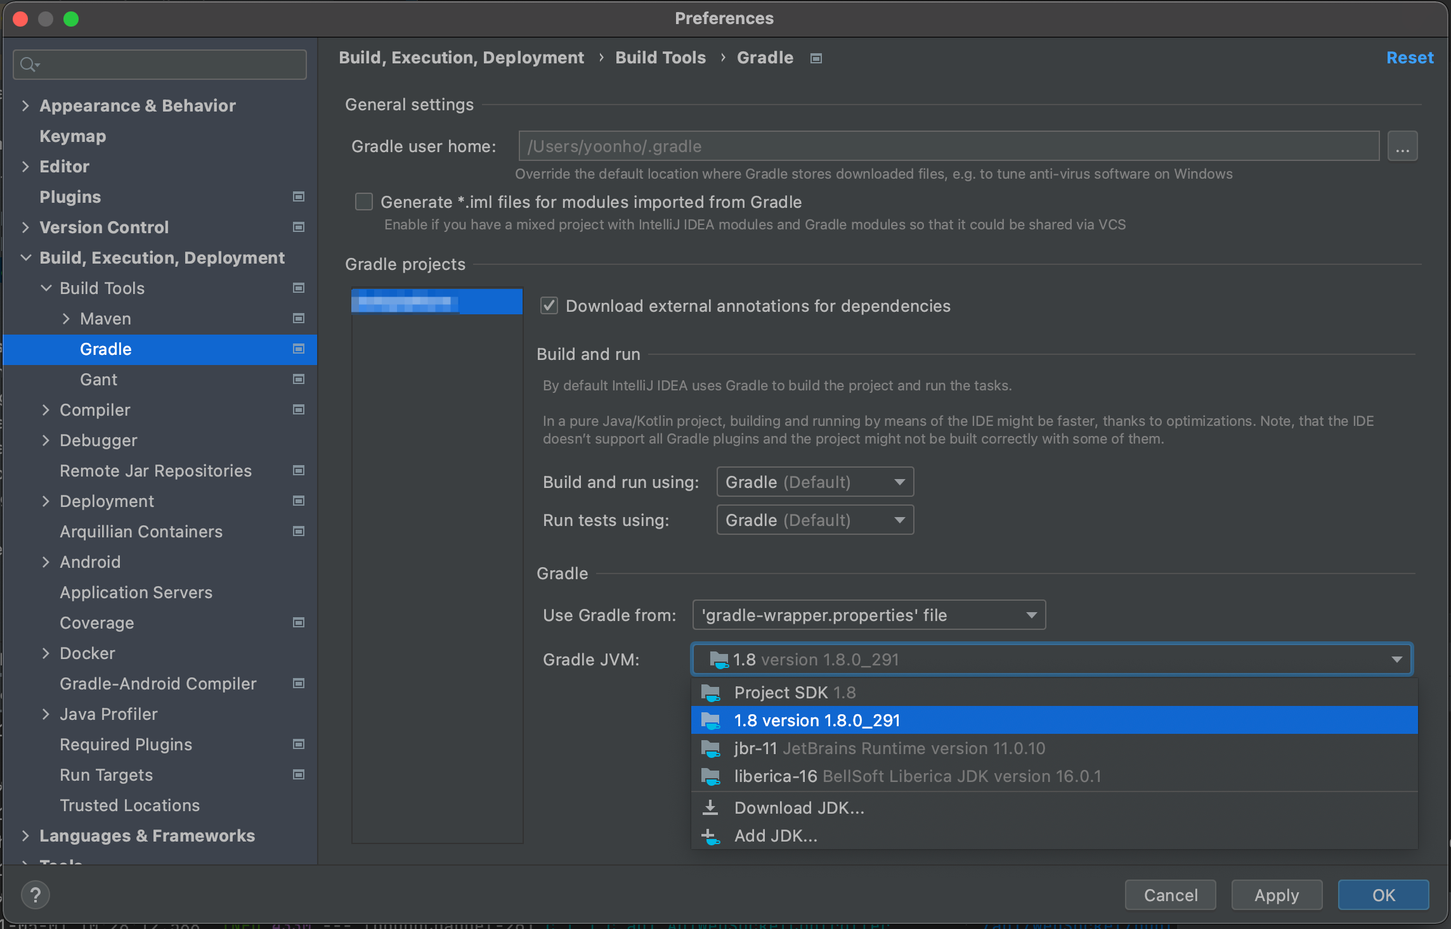Uncheck Download external annotations for dependencies
The width and height of the screenshot is (1451, 929).
(x=549, y=306)
